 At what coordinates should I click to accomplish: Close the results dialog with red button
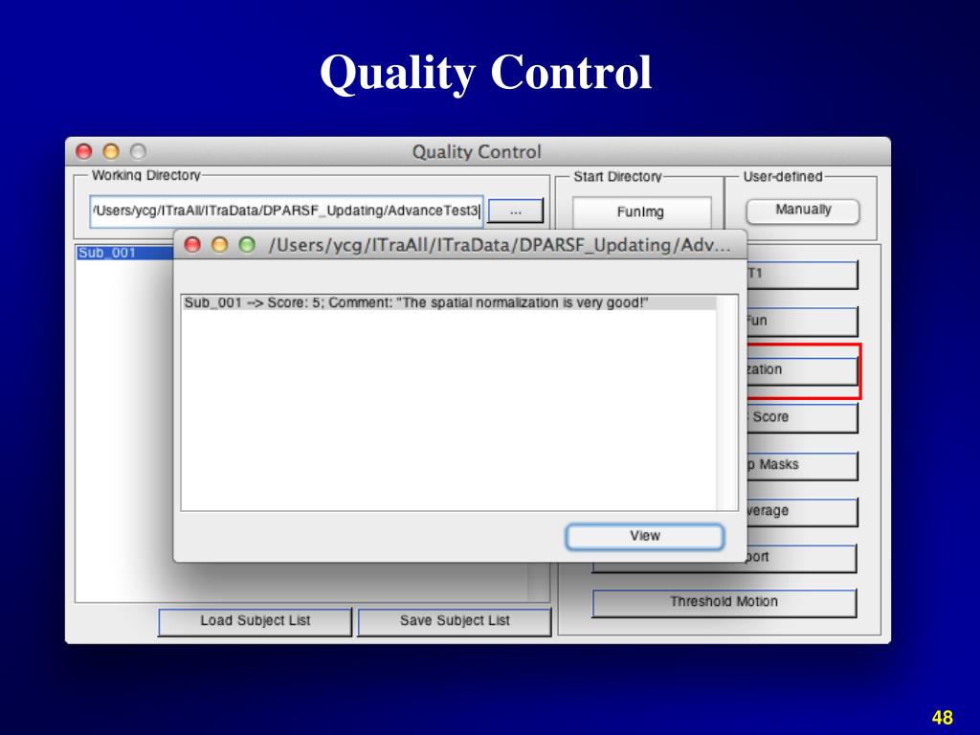tap(192, 245)
